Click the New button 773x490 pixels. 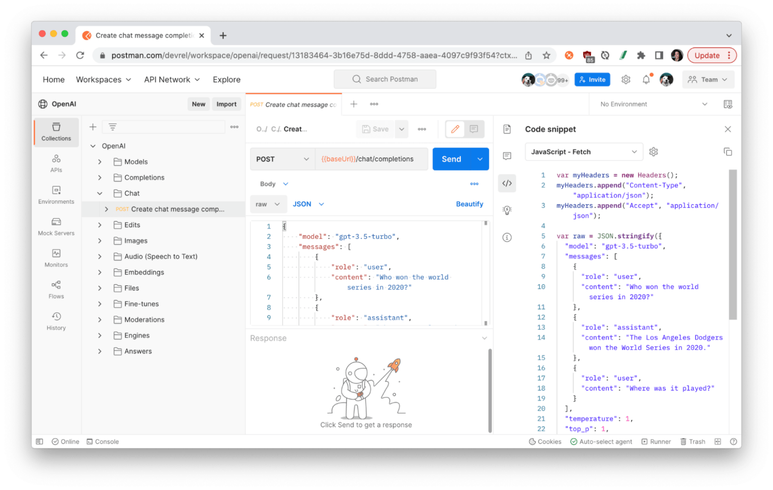point(198,104)
